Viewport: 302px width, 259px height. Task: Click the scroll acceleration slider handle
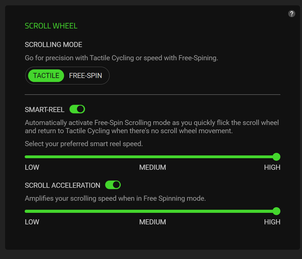[x=276, y=211]
